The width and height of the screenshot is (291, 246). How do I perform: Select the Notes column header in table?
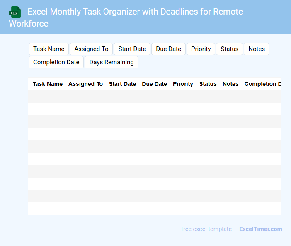pos(230,84)
